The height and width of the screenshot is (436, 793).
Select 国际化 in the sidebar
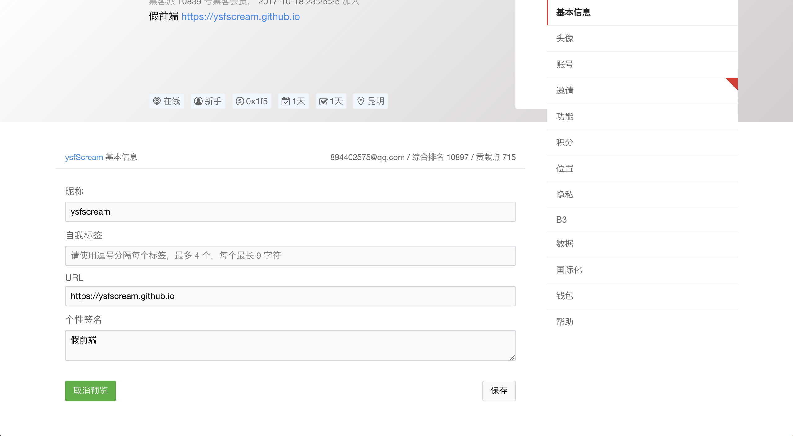click(569, 270)
